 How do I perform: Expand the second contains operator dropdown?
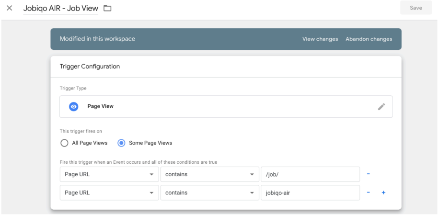[x=209, y=192]
